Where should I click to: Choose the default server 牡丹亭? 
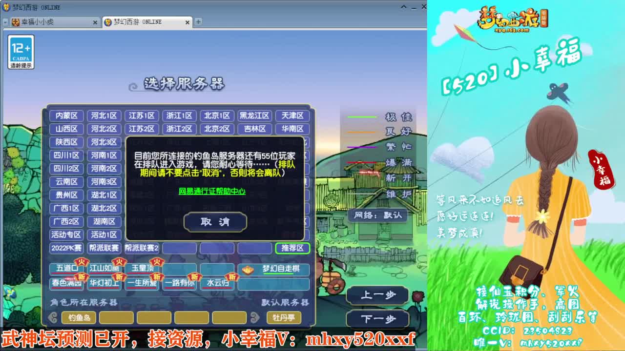(x=284, y=318)
